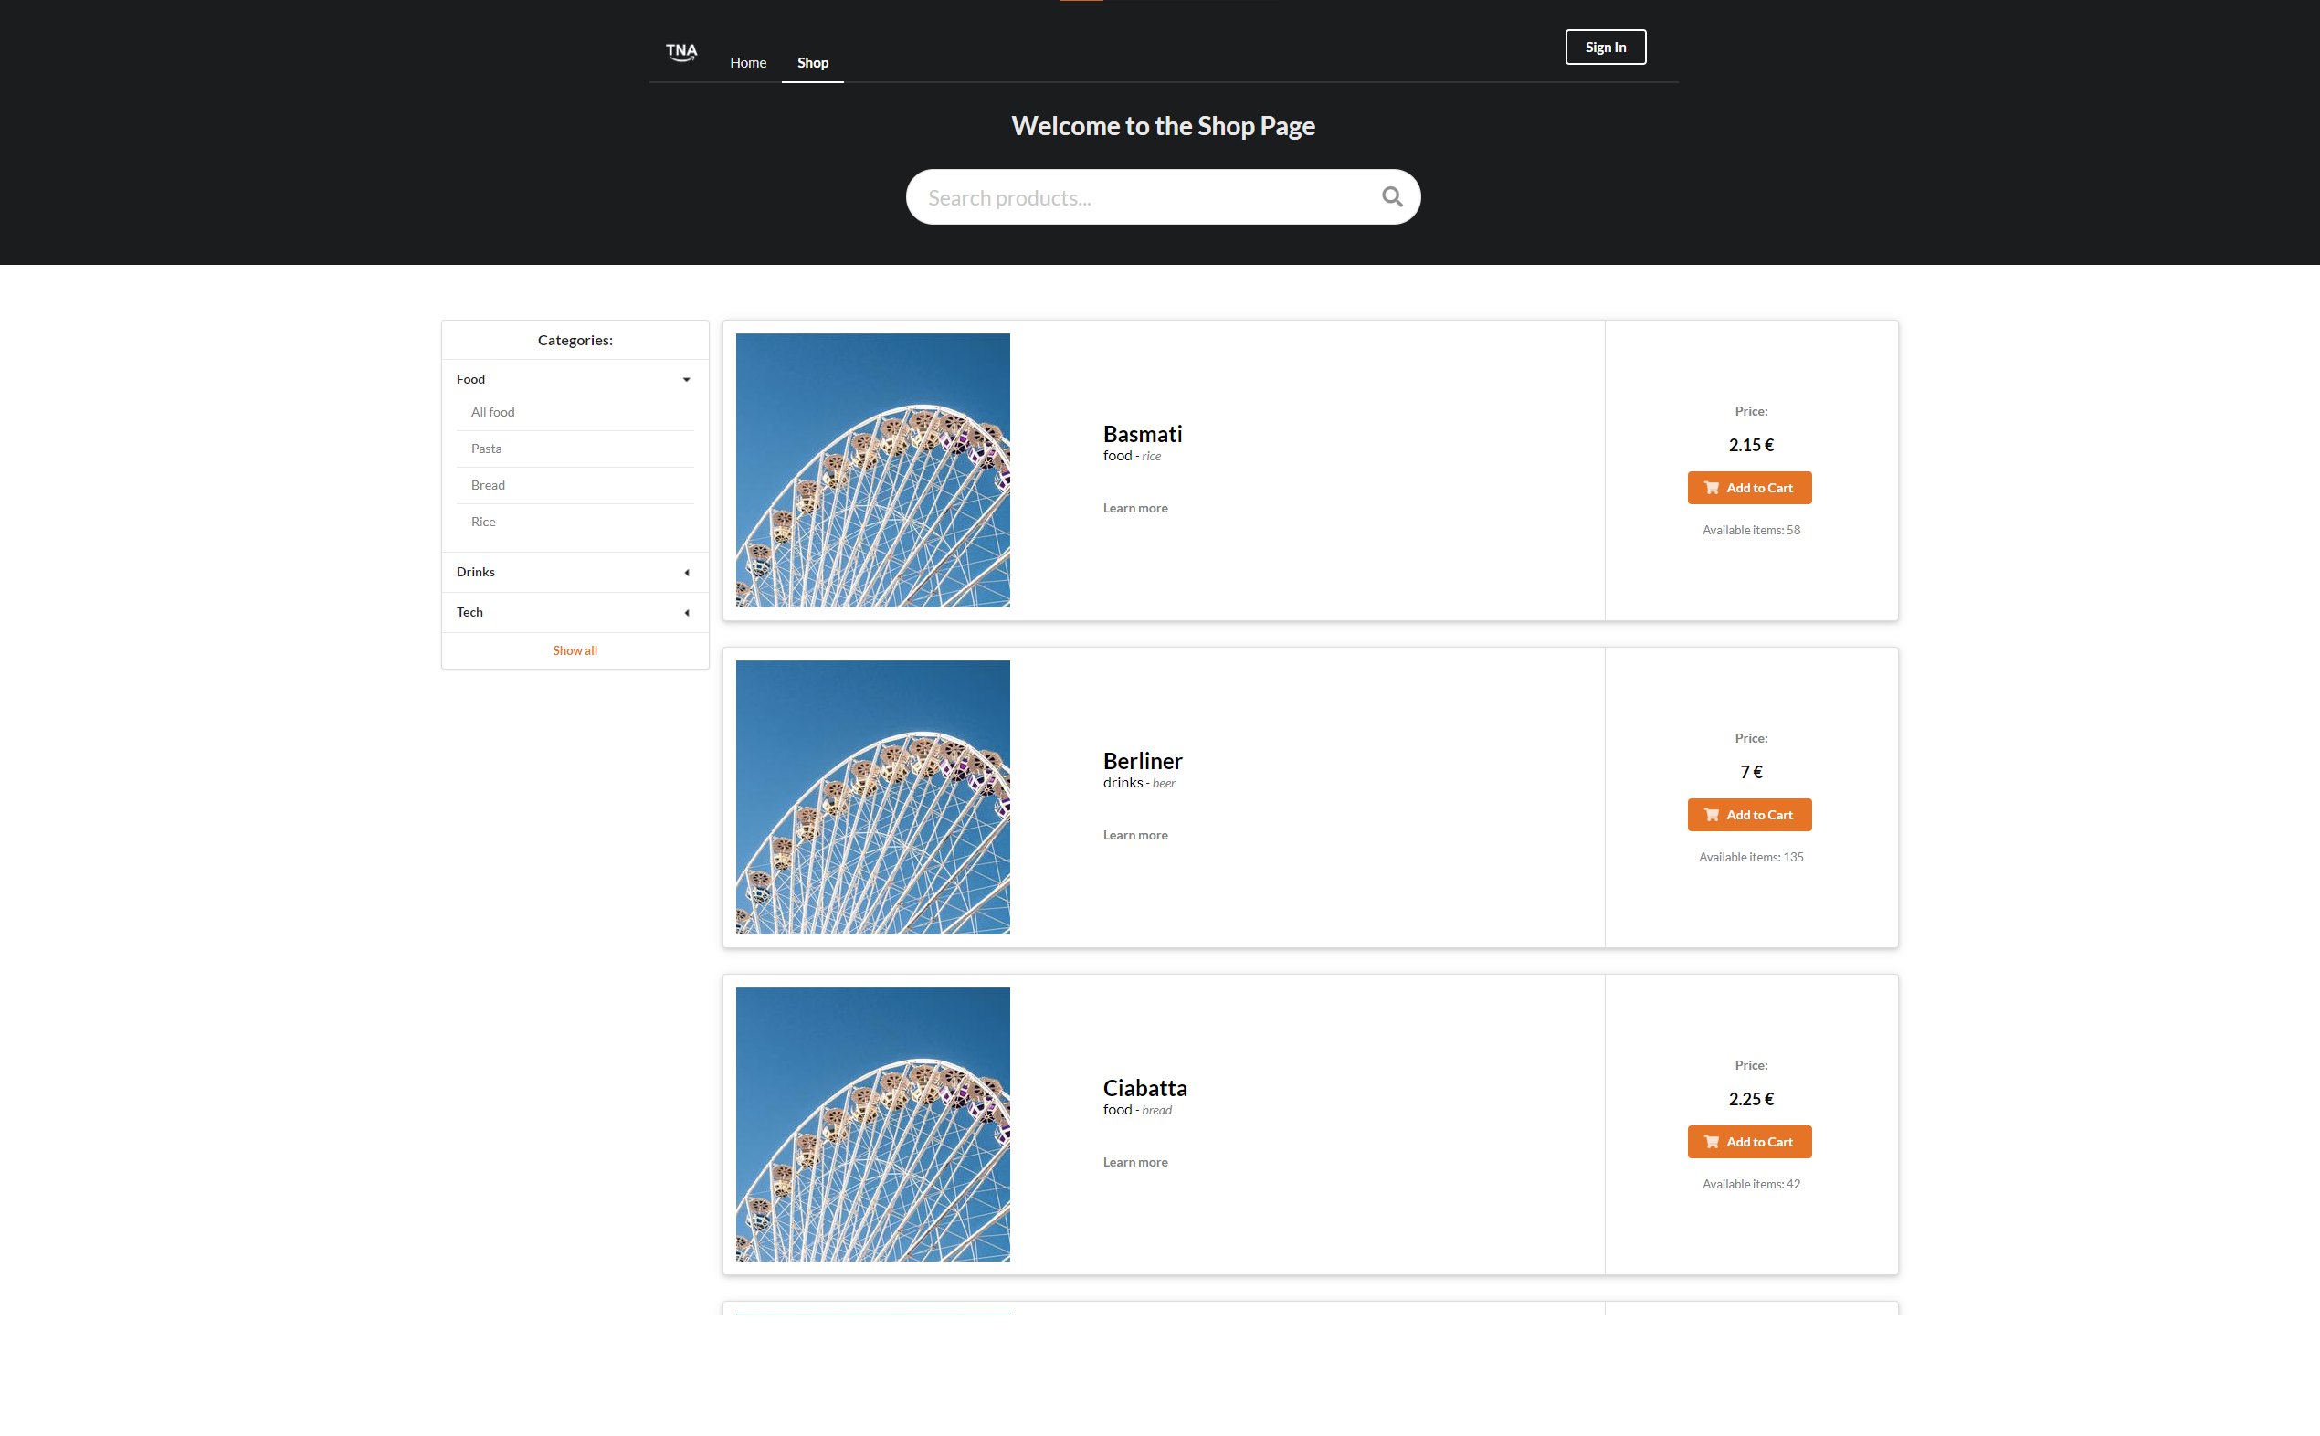Filter by Bread subcategory
The width and height of the screenshot is (2320, 1436).
[488, 485]
